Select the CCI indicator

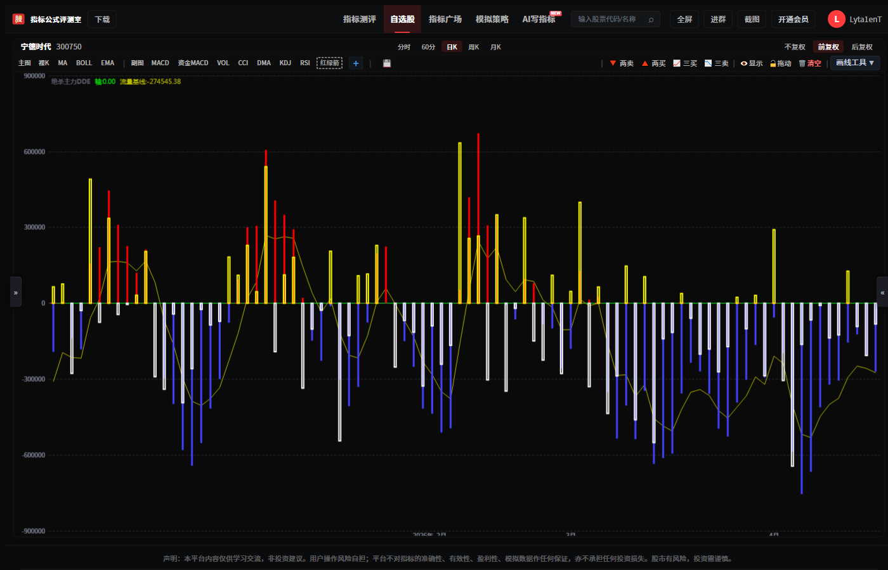243,63
